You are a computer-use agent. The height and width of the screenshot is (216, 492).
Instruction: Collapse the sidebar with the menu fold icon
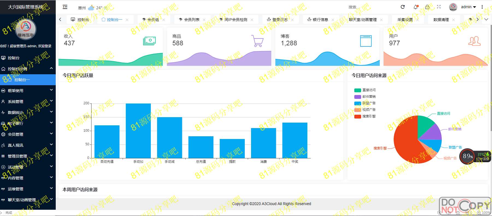click(65, 7)
